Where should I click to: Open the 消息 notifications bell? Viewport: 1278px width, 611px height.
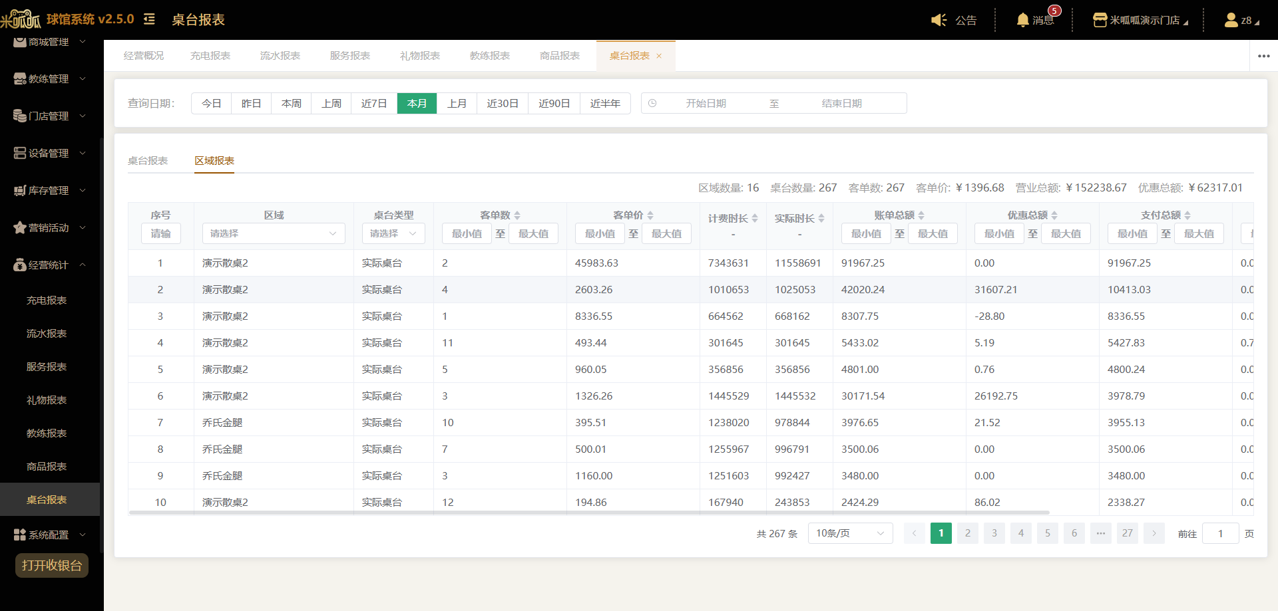tap(1022, 20)
